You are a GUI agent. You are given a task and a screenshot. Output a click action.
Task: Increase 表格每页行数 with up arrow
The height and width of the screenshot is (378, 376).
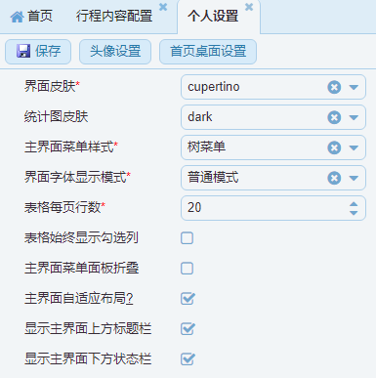coord(354,204)
